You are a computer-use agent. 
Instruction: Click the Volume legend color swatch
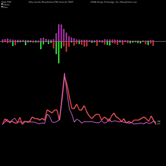[2, 4]
